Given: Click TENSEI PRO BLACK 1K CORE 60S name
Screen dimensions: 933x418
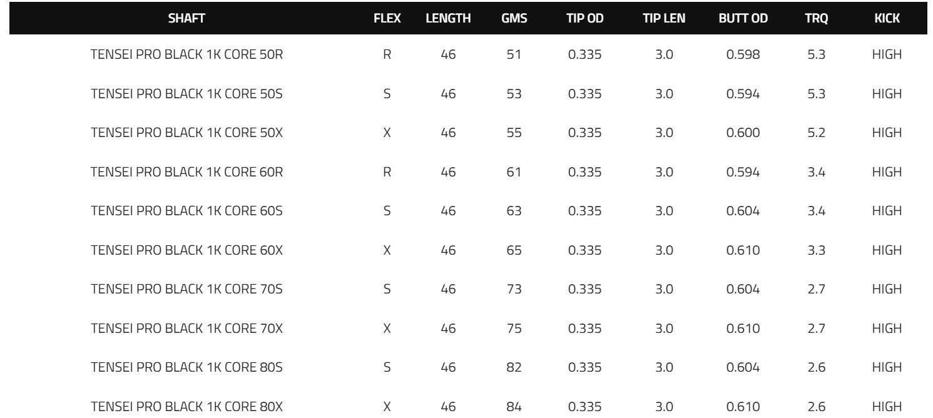Looking at the screenshot, I should (186, 211).
